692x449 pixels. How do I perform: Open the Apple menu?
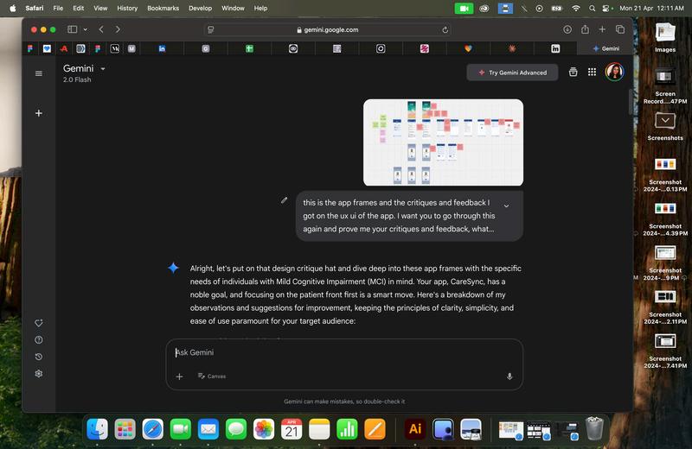13,8
